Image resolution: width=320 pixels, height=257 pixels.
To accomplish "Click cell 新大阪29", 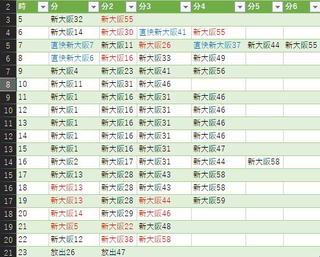I will point(117,214).
